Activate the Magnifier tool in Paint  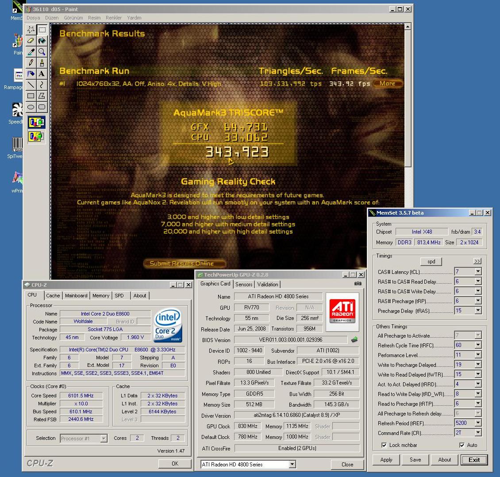click(x=42, y=52)
